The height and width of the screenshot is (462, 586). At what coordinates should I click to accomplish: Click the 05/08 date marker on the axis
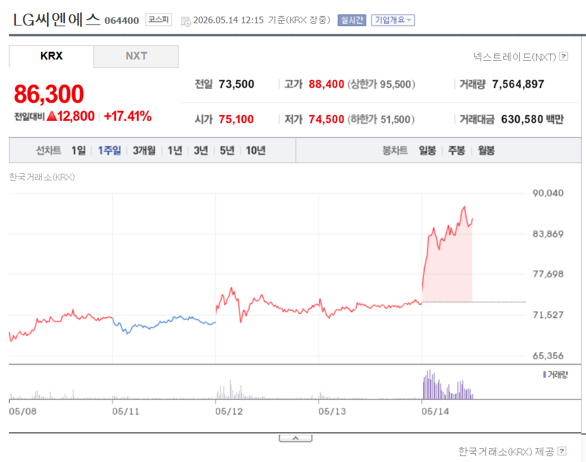(23, 411)
